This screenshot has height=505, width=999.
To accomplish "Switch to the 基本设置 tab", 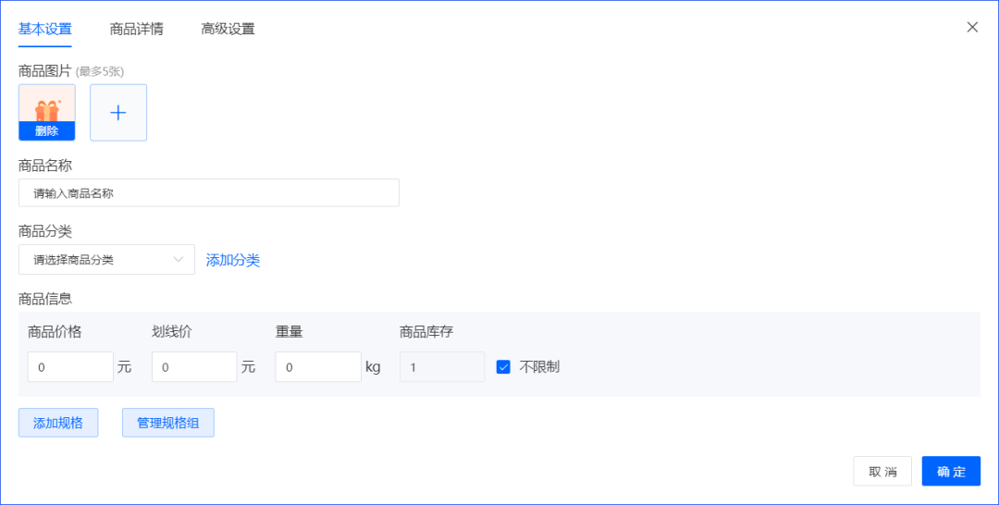I will coord(44,30).
